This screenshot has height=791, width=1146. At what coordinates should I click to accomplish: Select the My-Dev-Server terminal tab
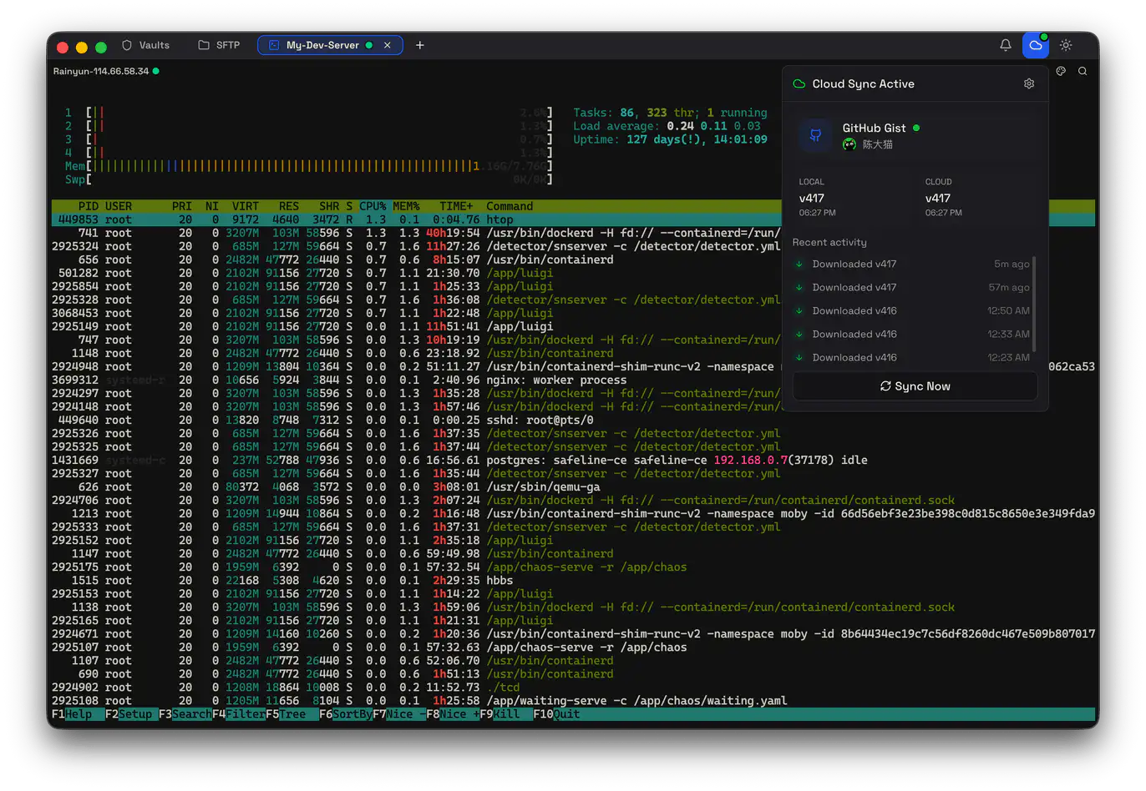click(x=322, y=45)
